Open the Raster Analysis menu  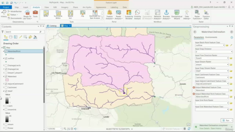click(118, 15)
